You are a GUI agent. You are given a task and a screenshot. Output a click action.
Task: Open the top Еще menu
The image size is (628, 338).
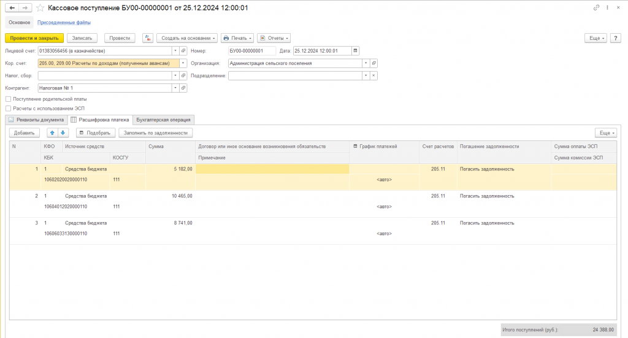pos(596,38)
